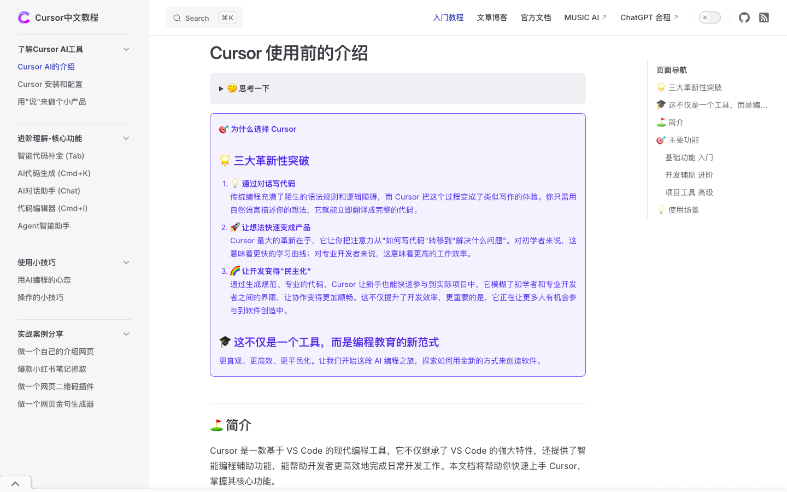Click the search magnifier icon
Image resolution: width=787 pixels, height=492 pixels.
point(177,18)
